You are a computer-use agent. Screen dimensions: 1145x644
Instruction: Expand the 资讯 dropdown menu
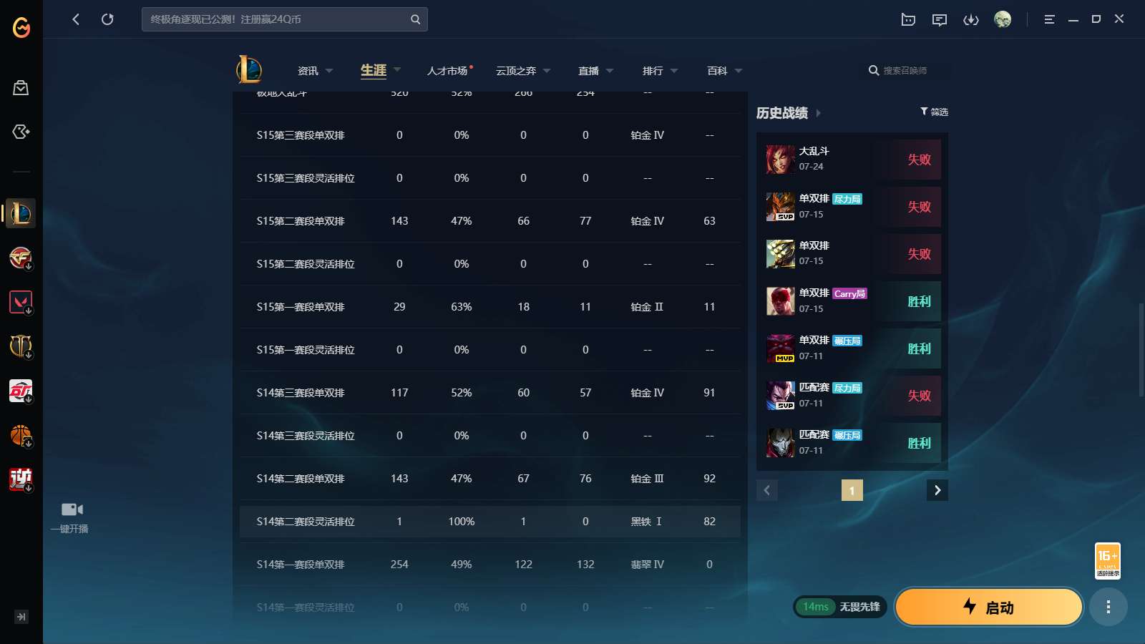tap(315, 71)
